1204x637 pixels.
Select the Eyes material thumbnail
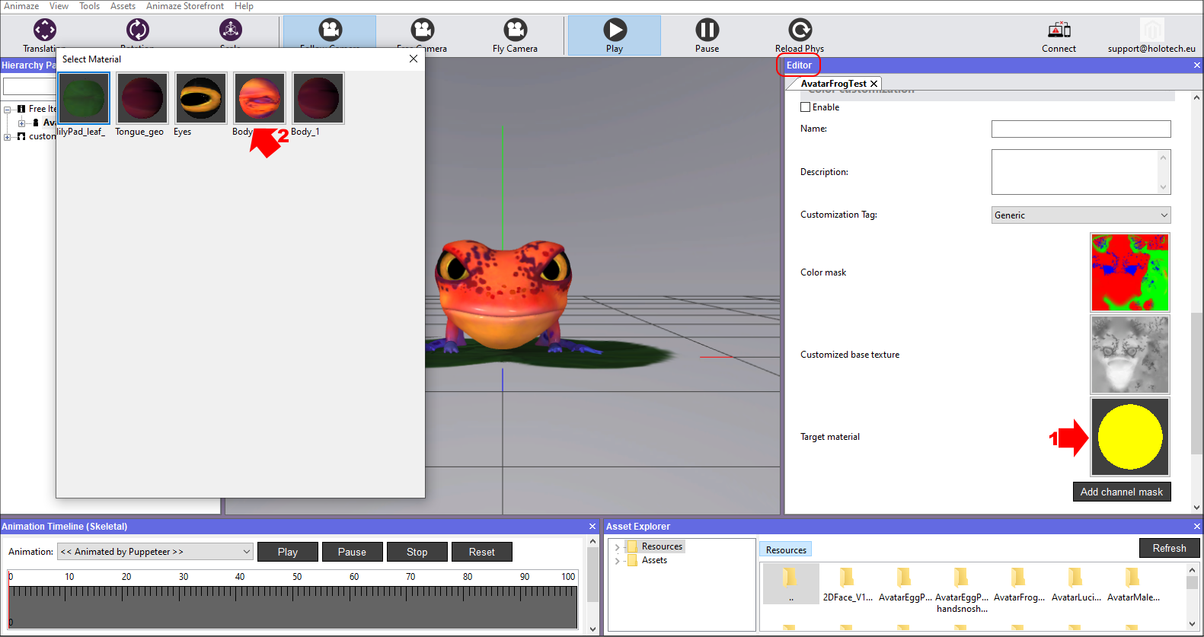(x=201, y=98)
